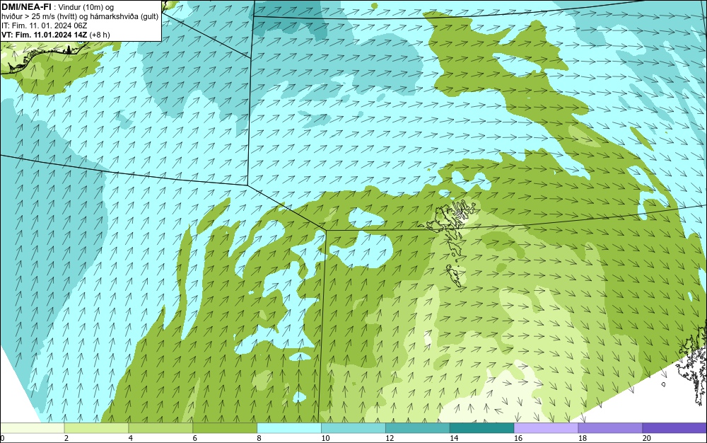Click the legend value label 2
Viewport: 707px width, 443px height.
66,438
